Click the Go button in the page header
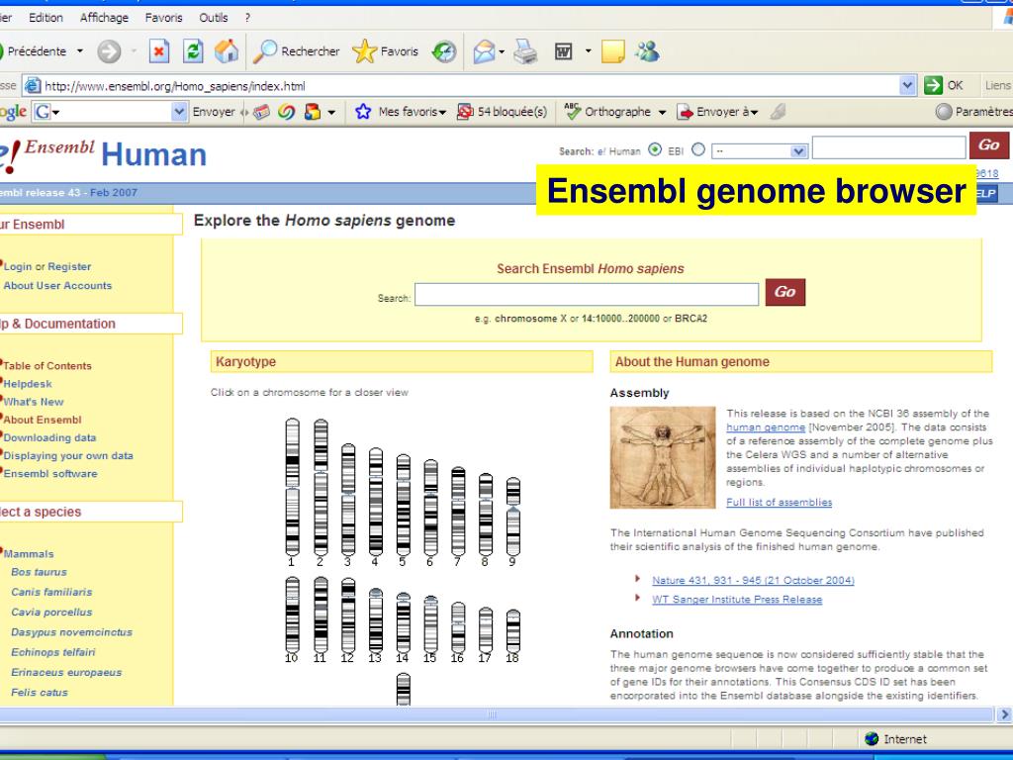Image resolution: width=1013 pixels, height=760 pixels. click(989, 145)
